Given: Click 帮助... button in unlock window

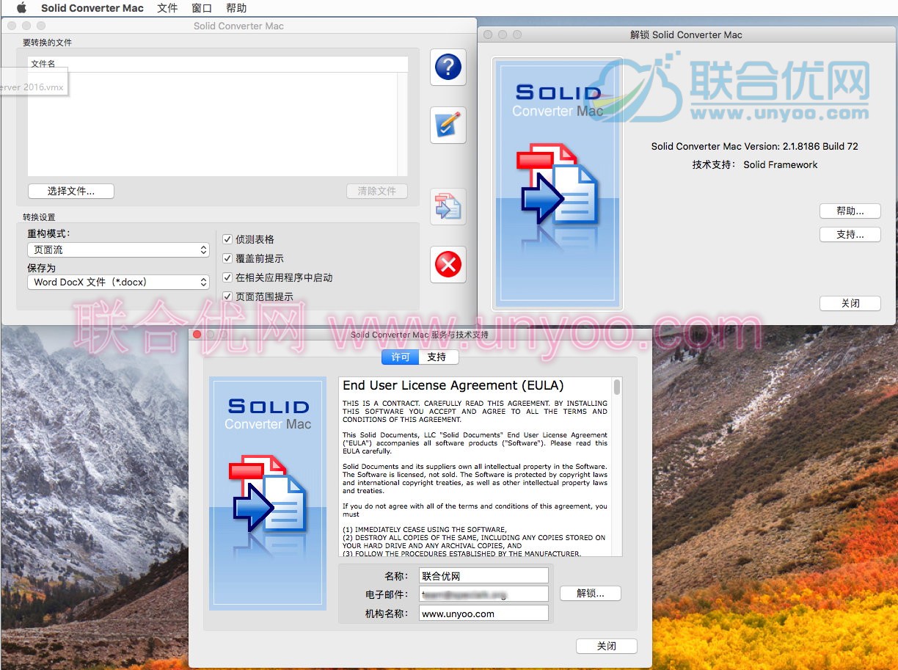Looking at the screenshot, I should [850, 211].
